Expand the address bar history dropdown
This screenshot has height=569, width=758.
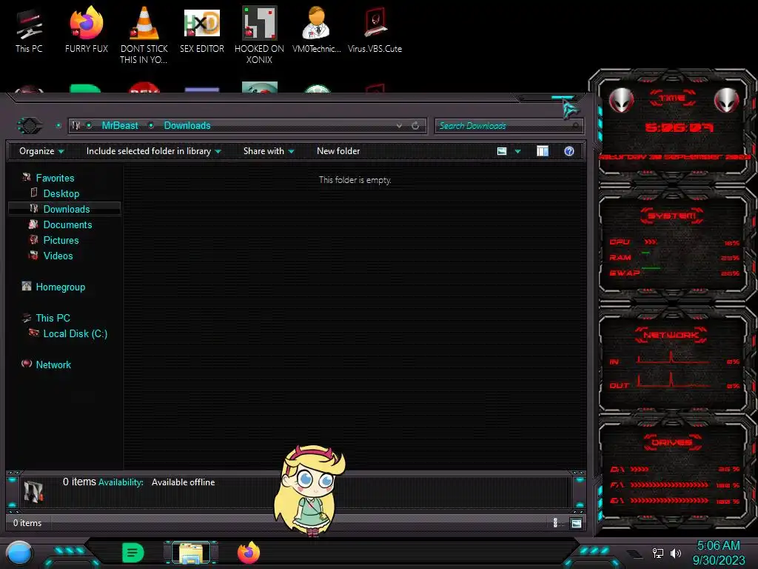(x=399, y=126)
